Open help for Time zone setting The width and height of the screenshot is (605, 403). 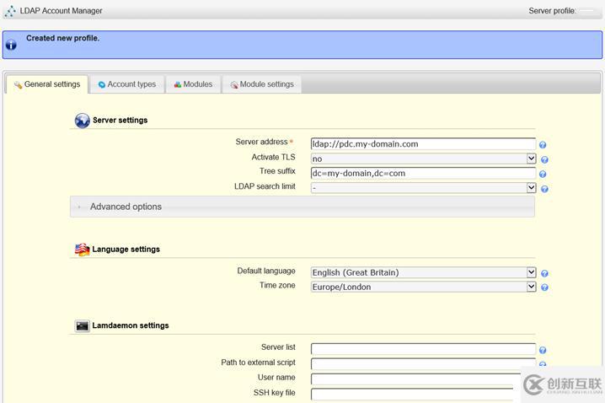[544, 287]
